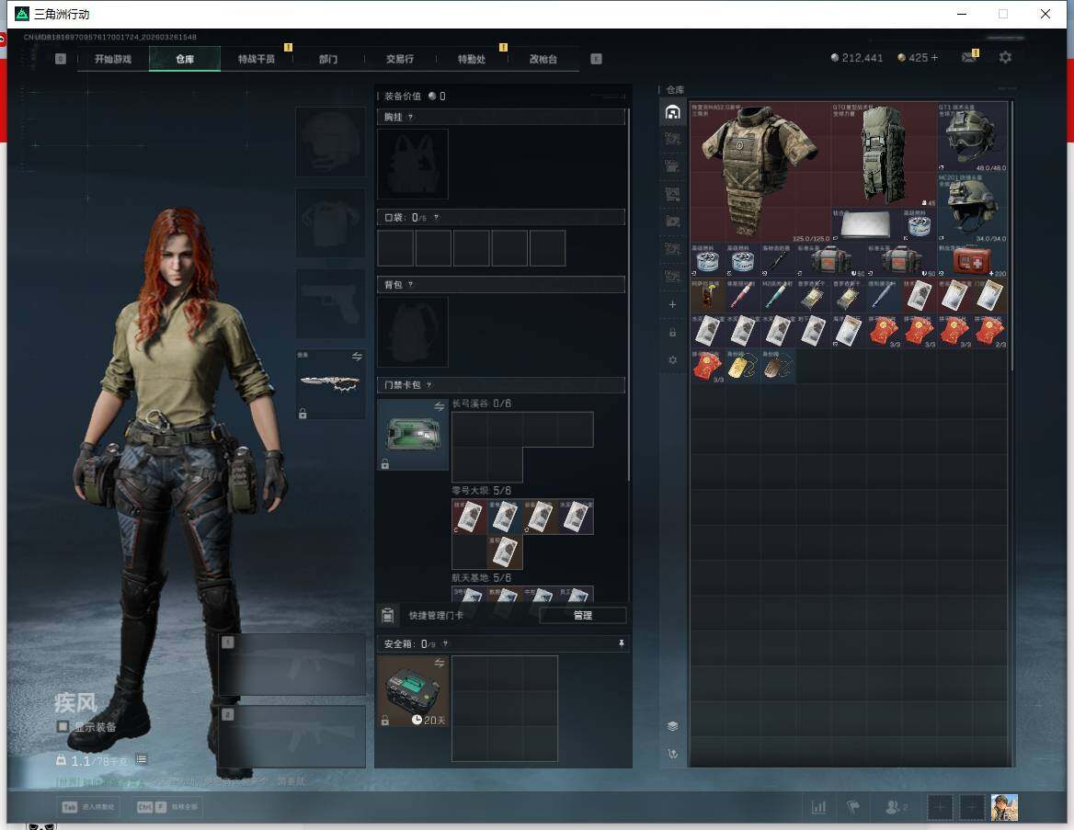Select the main warehouse sidebar icon
1074x830 pixels.
coord(672,112)
